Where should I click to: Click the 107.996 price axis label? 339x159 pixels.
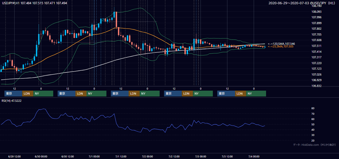coord(316,17)
